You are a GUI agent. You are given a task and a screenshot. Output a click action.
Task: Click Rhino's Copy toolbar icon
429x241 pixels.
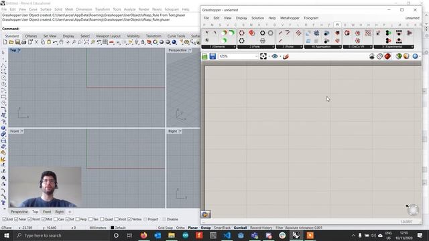[43, 42]
